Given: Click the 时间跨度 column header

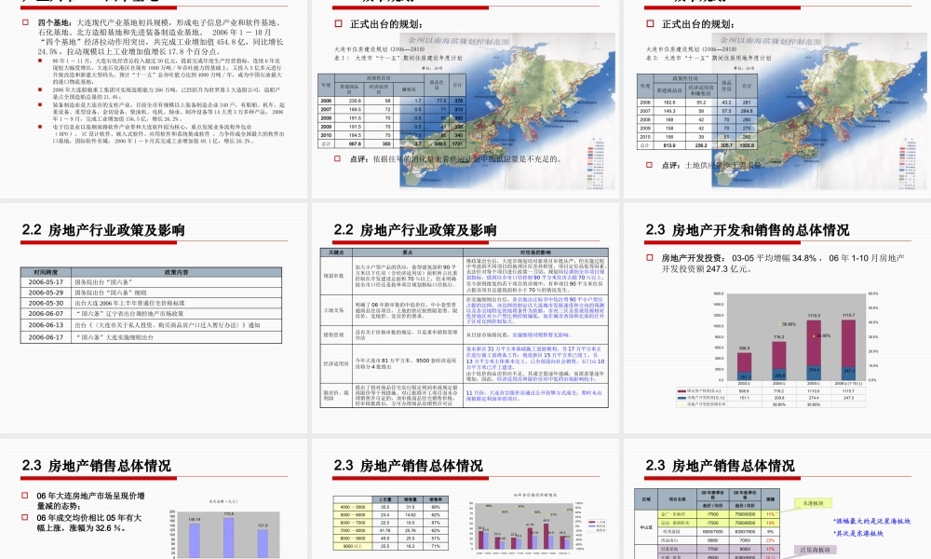Looking at the screenshot, I should point(46,272).
